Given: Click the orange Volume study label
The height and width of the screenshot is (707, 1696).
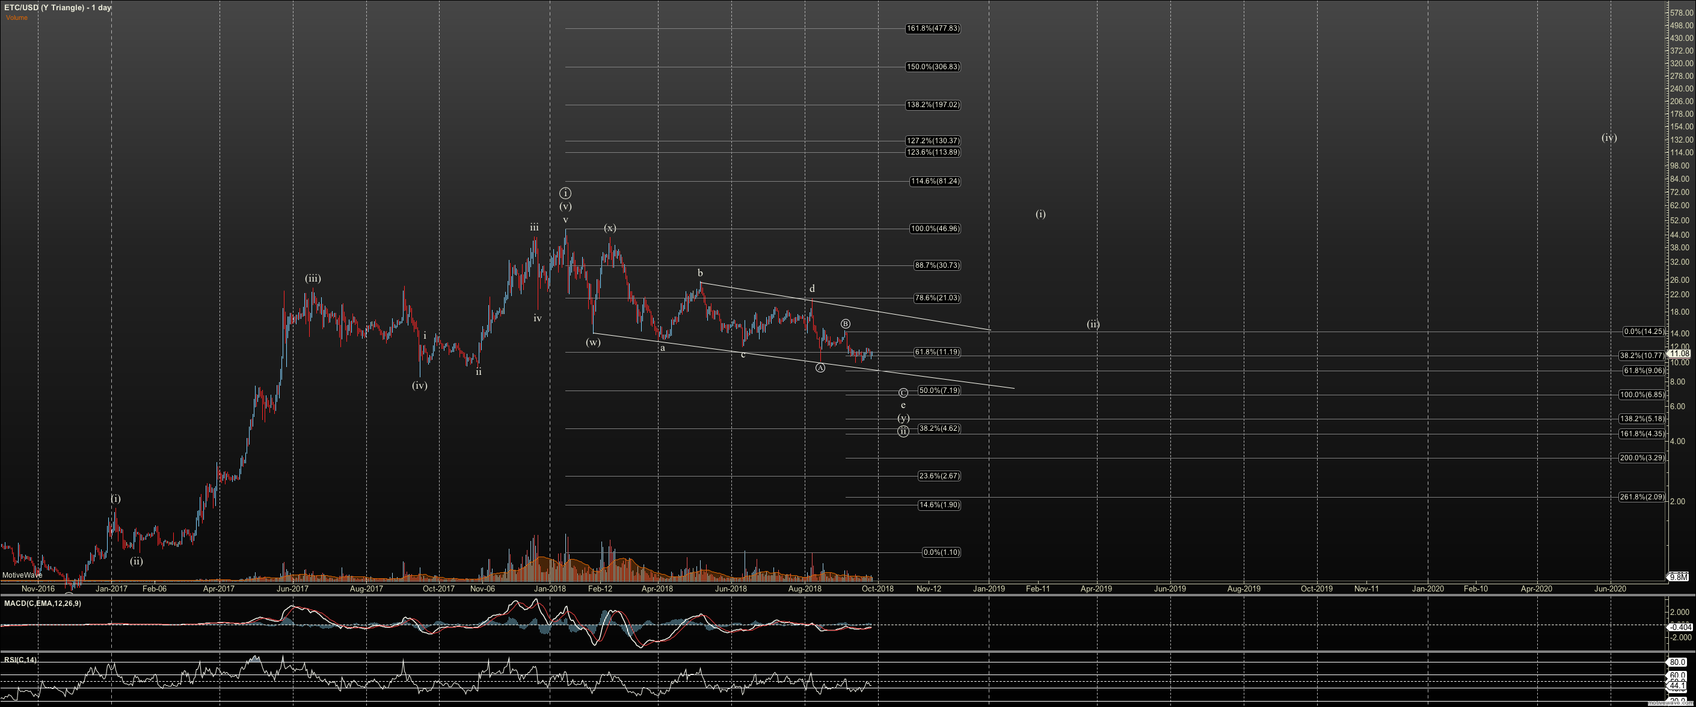Looking at the screenshot, I should point(17,18).
